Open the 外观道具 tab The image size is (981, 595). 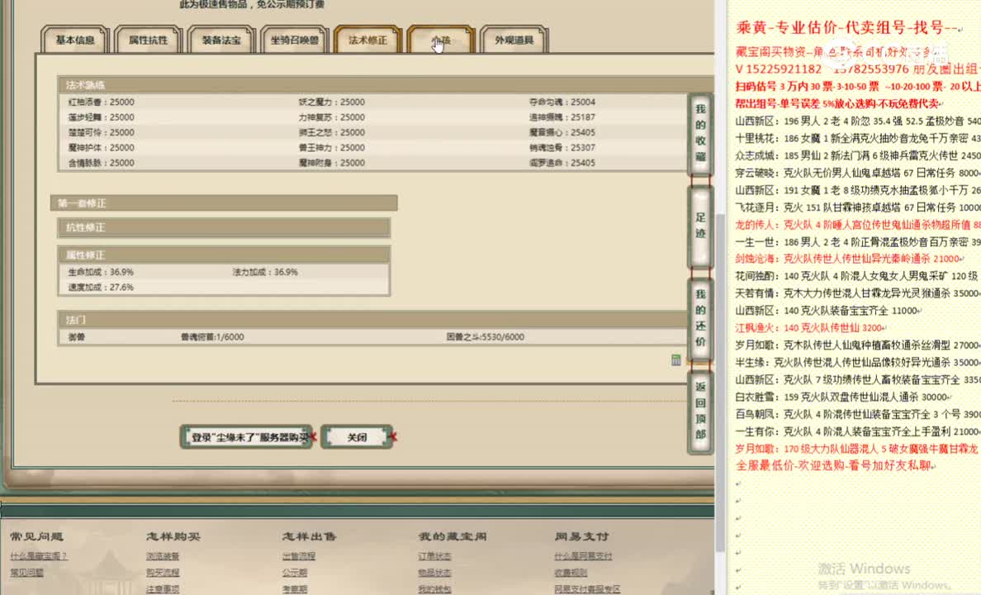click(x=514, y=40)
